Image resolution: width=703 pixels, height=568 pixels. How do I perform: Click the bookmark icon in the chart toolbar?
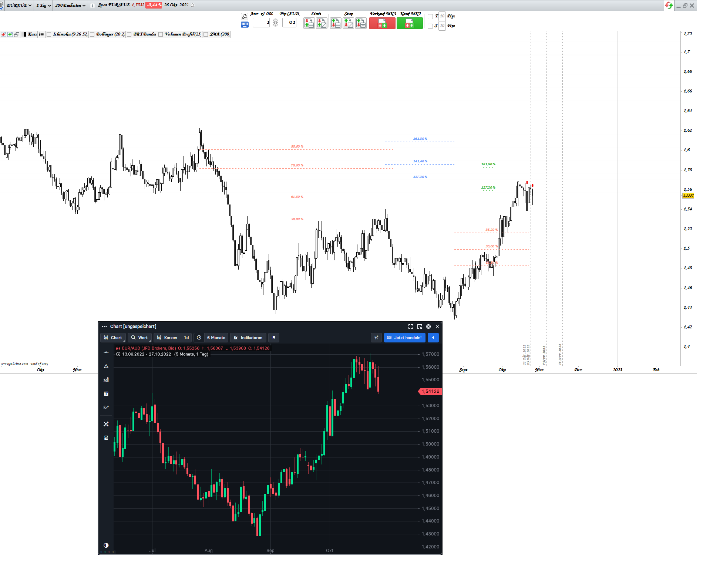tap(274, 338)
